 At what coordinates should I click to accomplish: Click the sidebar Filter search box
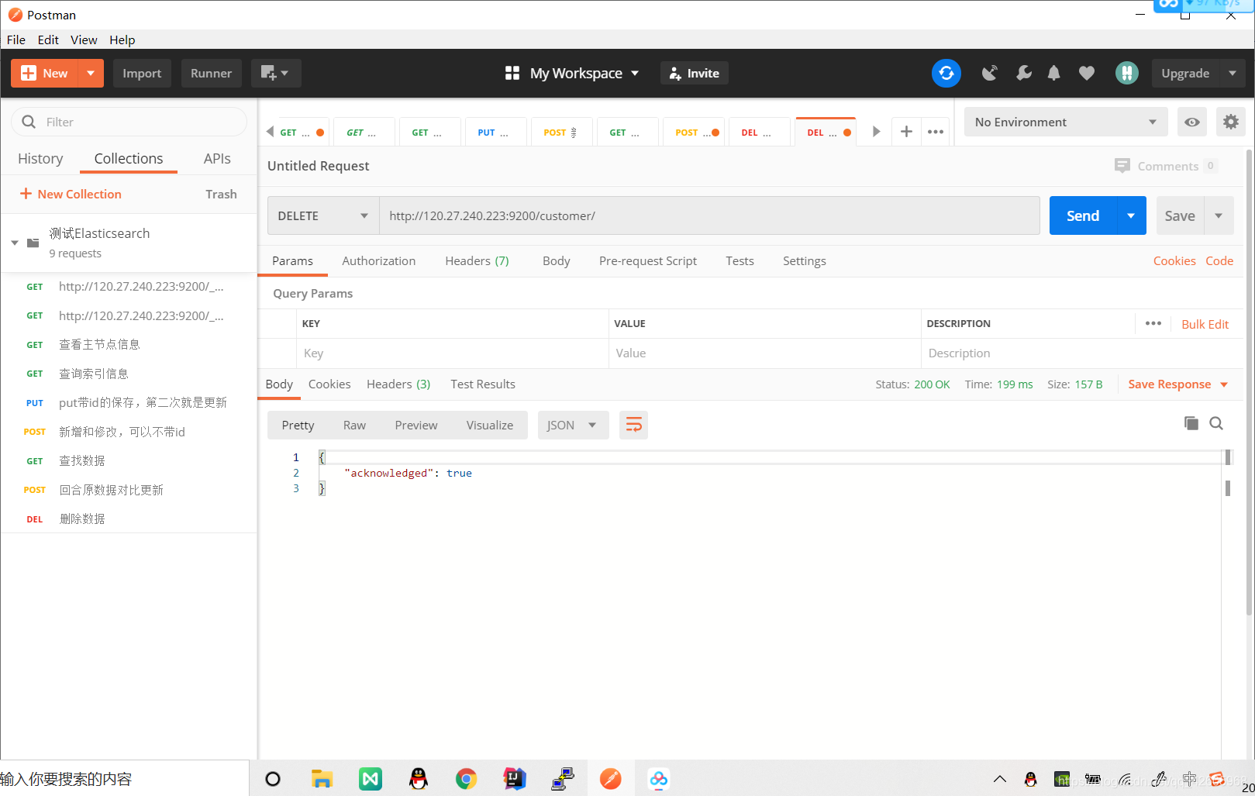pos(129,122)
